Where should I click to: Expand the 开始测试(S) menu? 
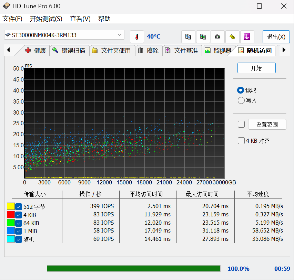click(46, 19)
